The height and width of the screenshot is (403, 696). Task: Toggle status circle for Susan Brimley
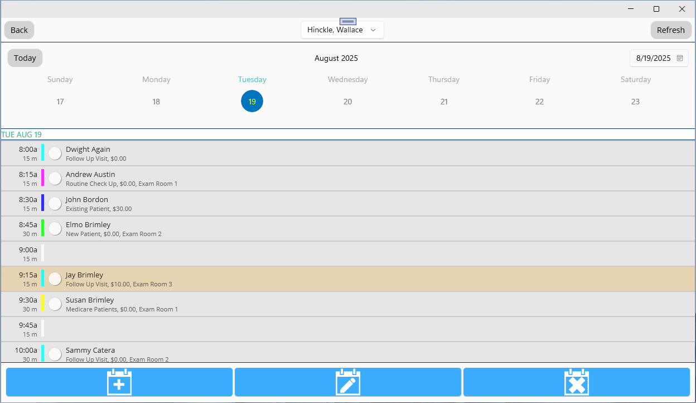point(55,304)
